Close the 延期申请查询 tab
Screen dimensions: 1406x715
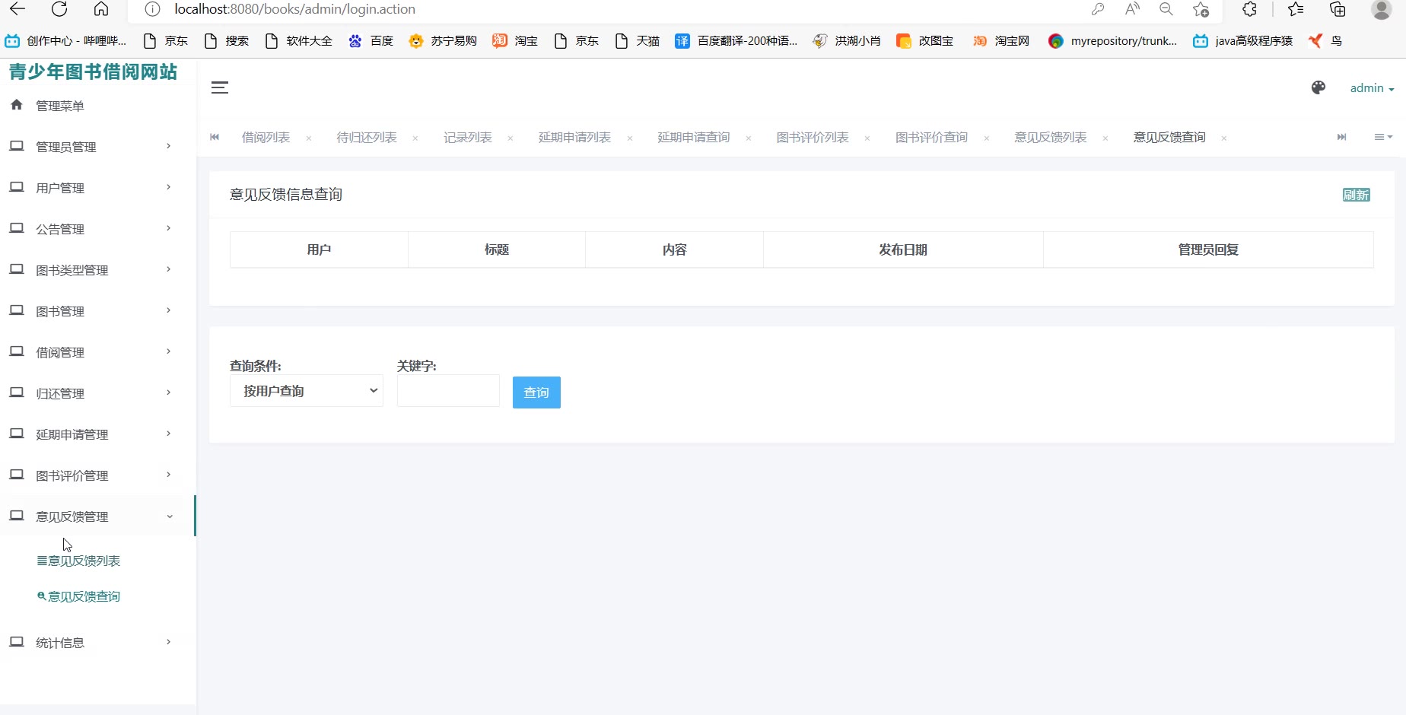749,138
